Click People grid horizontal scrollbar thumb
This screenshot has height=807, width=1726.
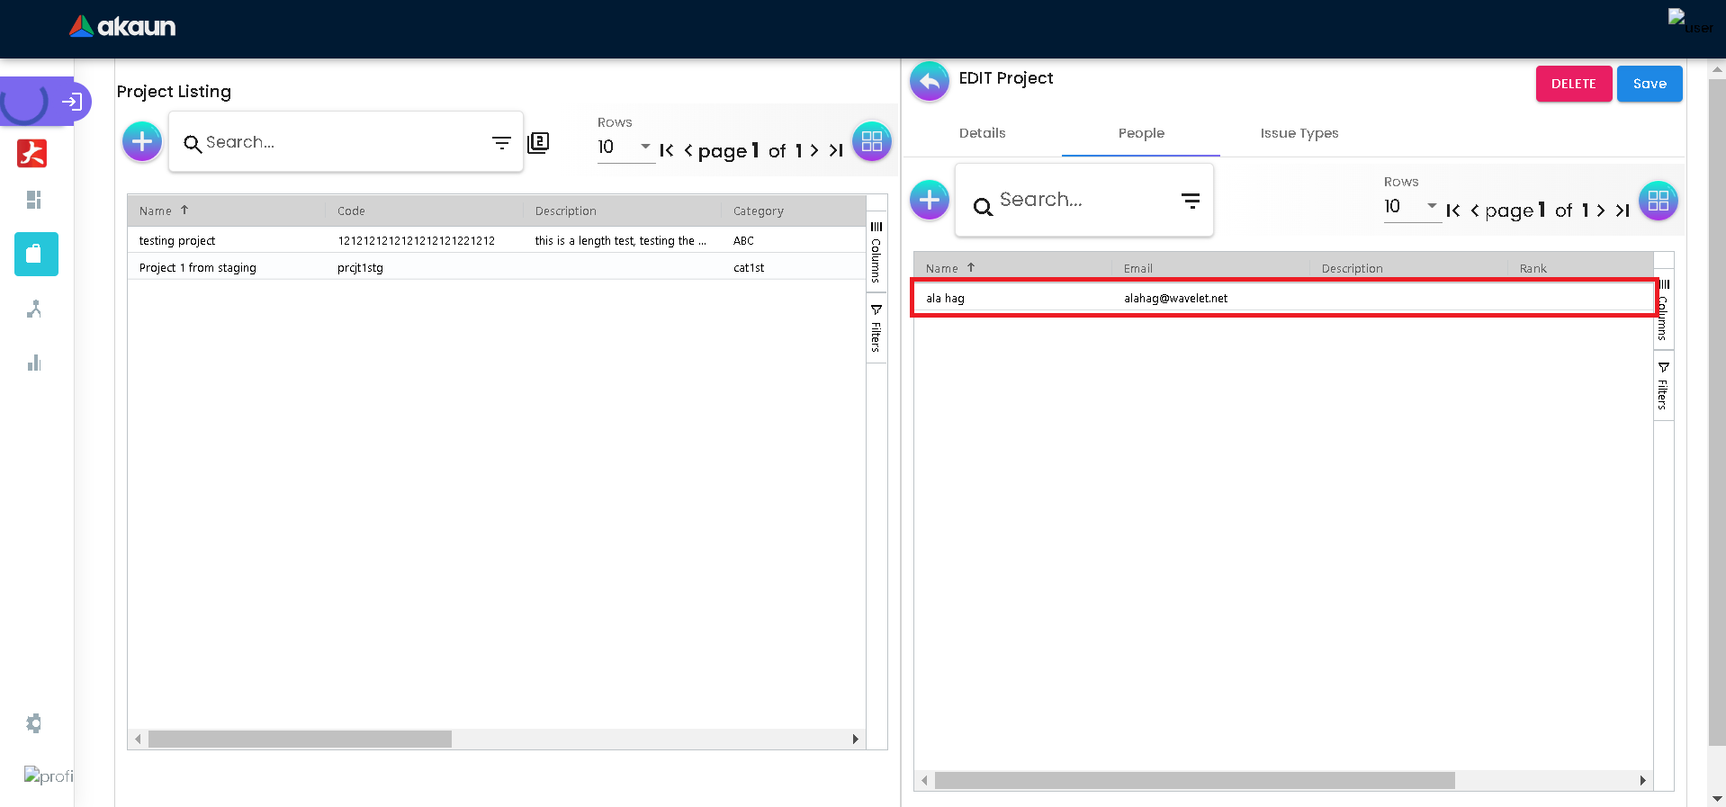click(1194, 781)
